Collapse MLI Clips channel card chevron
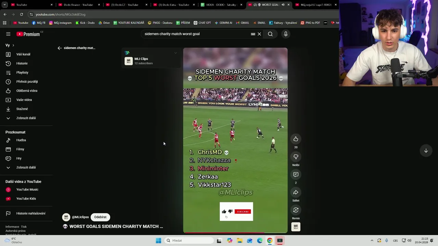438x246 pixels. pos(176,53)
